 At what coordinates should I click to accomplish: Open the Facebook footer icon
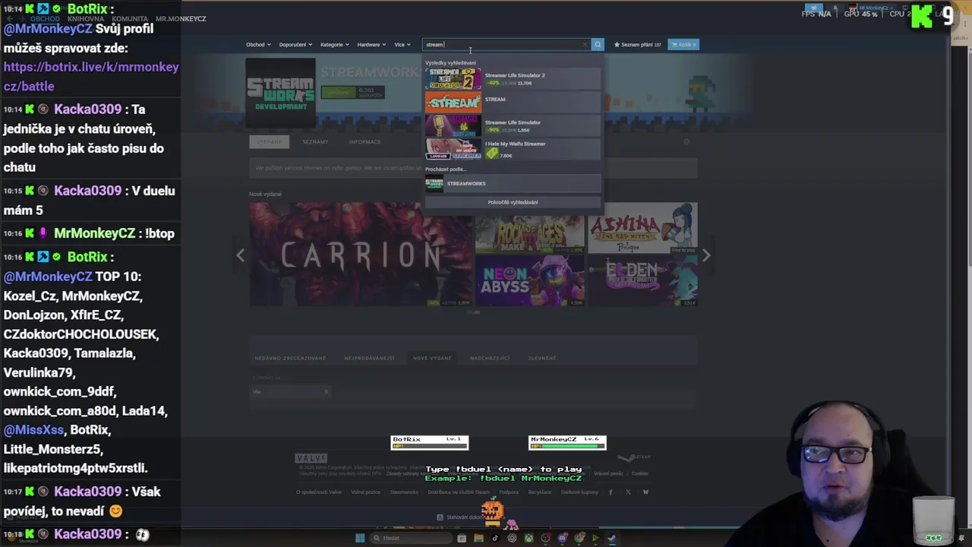tap(611, 492)
